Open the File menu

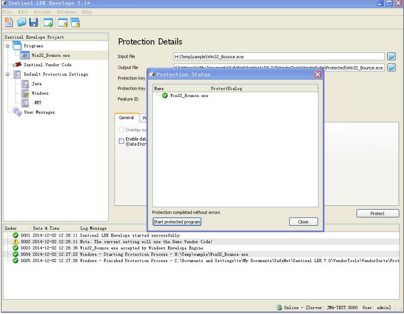[7, 12]
